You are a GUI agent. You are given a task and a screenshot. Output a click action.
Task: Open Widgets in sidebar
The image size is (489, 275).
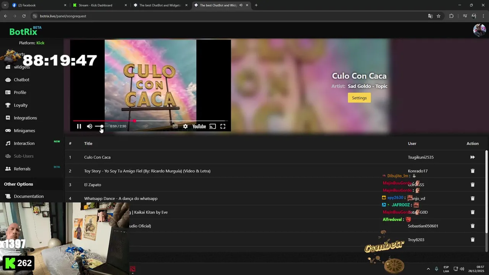[22, 67]
